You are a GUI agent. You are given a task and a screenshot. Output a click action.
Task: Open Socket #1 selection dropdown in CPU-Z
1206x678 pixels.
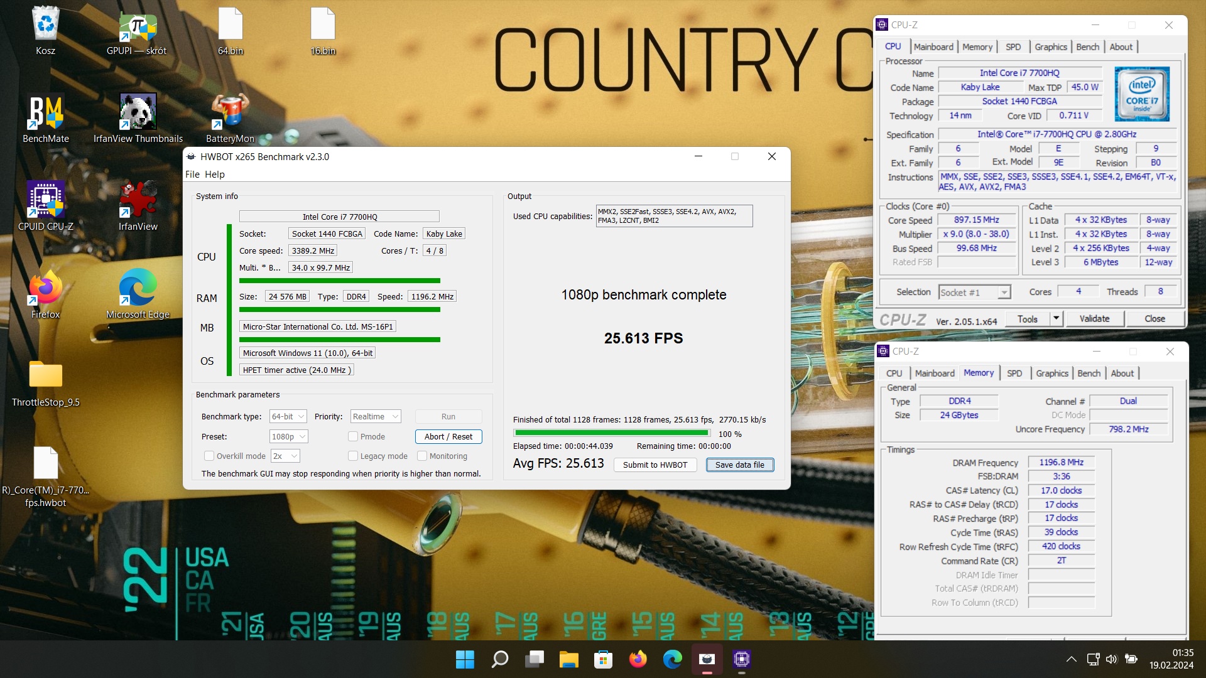[x=974, y=292]
